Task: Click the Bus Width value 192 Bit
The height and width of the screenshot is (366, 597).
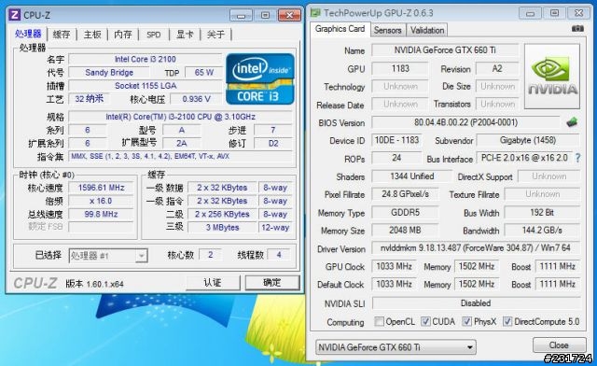Action: [x=542, y=212]
